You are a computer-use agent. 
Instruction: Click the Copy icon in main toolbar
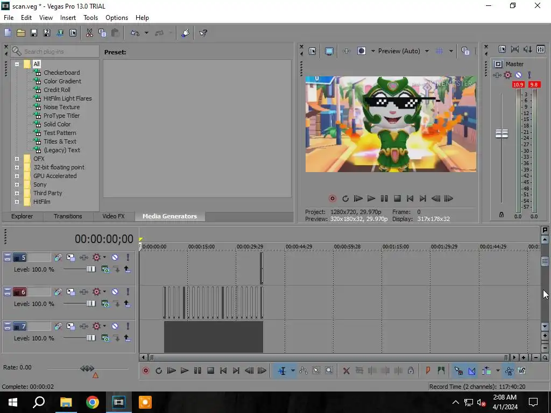(102, 33)
